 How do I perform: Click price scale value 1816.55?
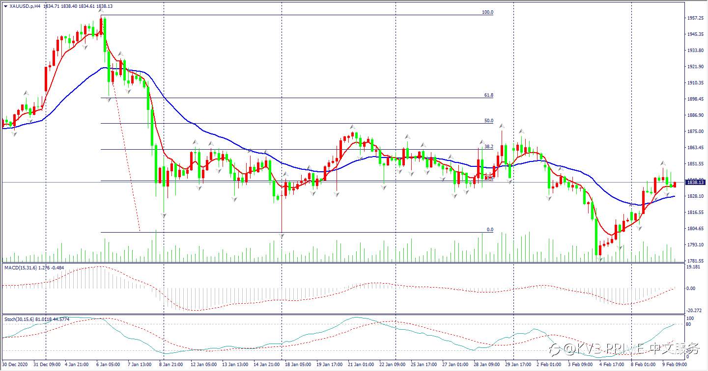(695, 212)
